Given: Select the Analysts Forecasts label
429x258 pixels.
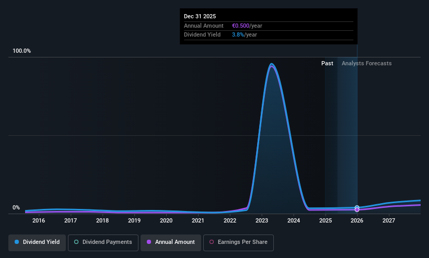Looking at the screenshot, I should (367, 63).
